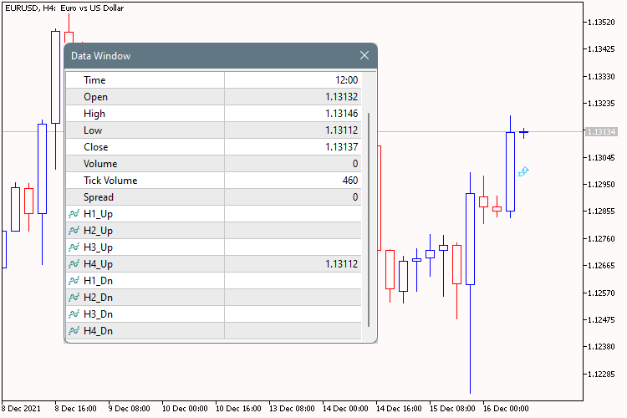
Task: Click the blue candle with longest lower wick
Action: pyautogui.click(x=470, y=283)
